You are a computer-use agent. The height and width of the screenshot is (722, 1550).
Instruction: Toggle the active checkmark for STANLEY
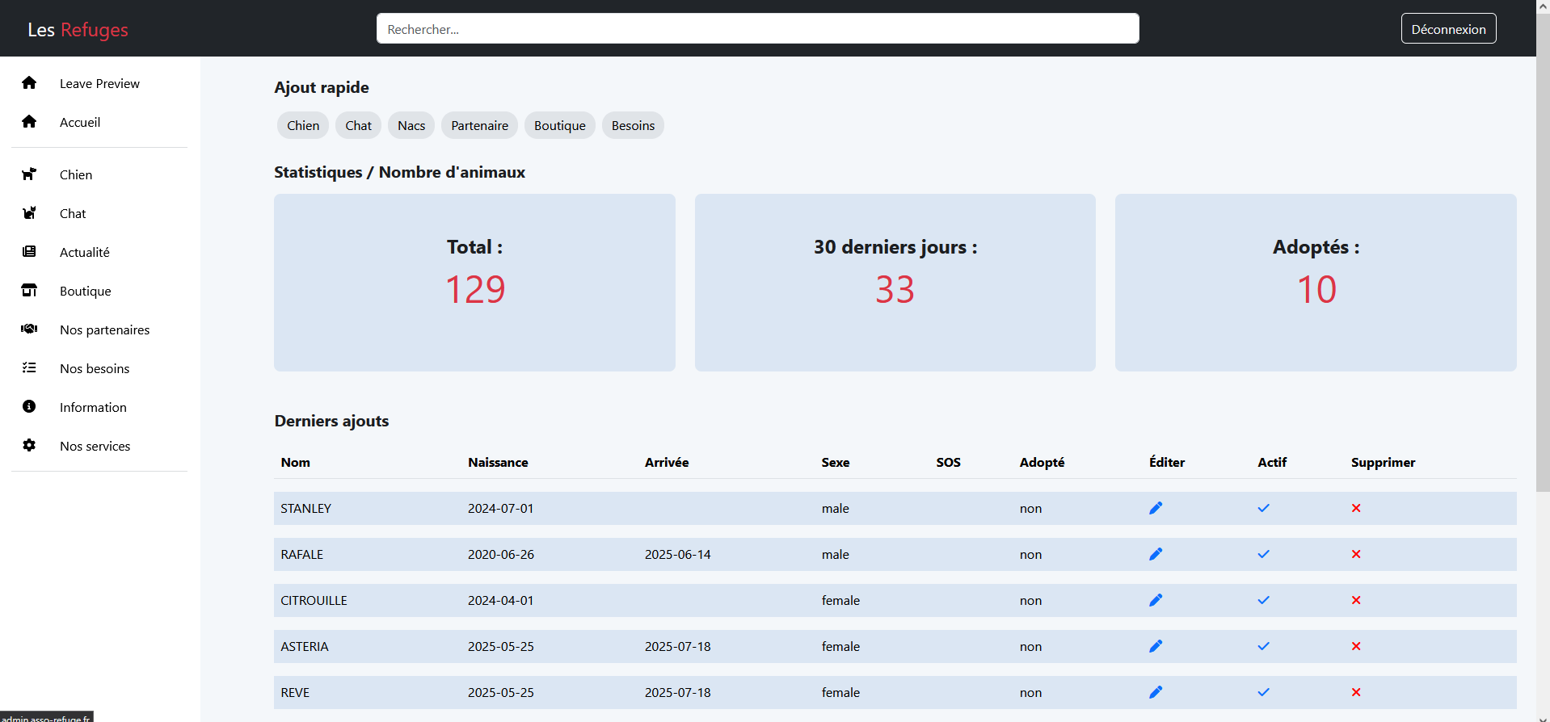point(1263,508)
